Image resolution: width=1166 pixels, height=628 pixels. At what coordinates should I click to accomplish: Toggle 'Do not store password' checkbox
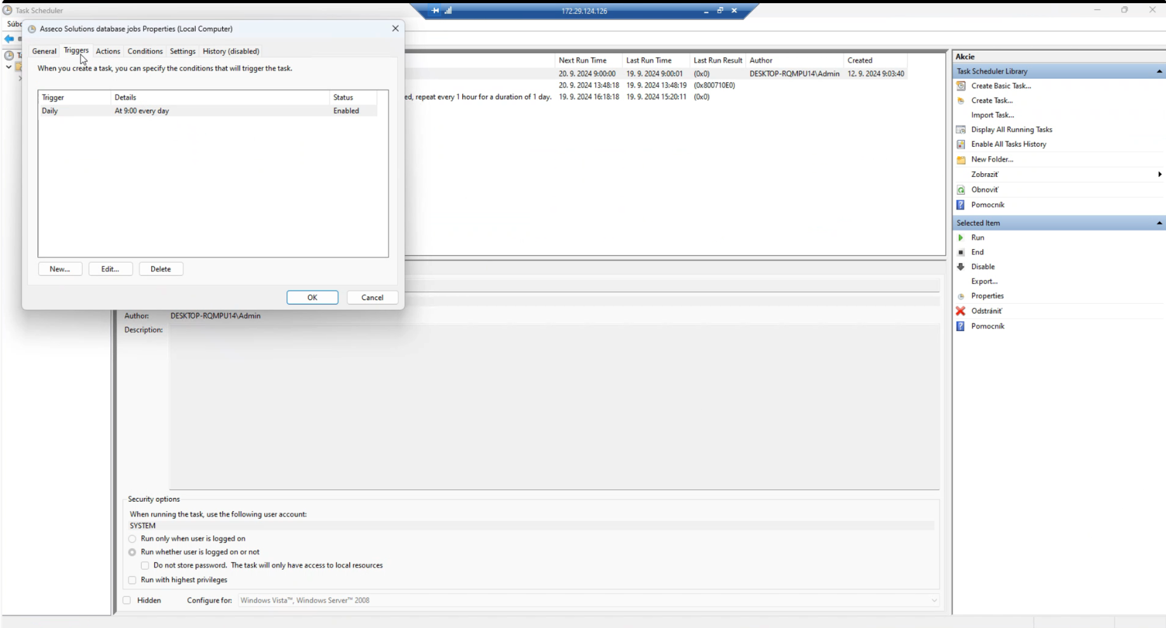(x=145, y=565)
